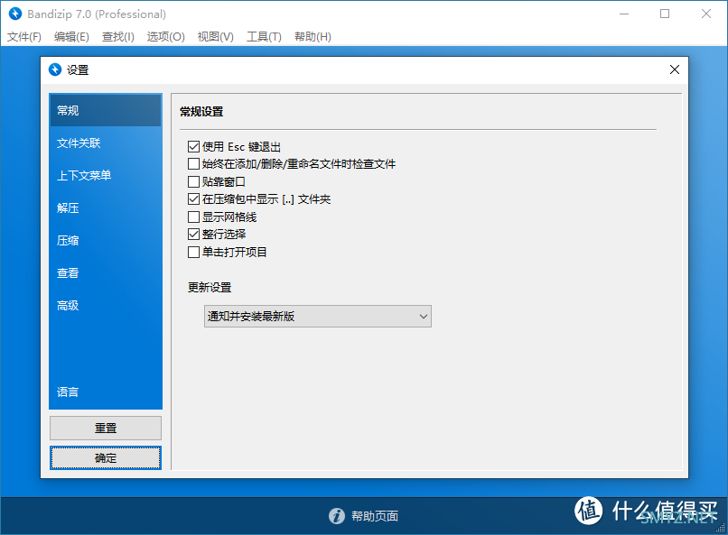
Task: Open the 上下文菜单 settings tab
Action: (x=106, y=175)
